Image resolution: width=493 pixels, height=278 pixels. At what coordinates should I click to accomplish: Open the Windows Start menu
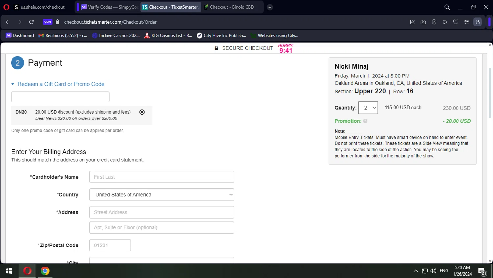tap(9, 271)
